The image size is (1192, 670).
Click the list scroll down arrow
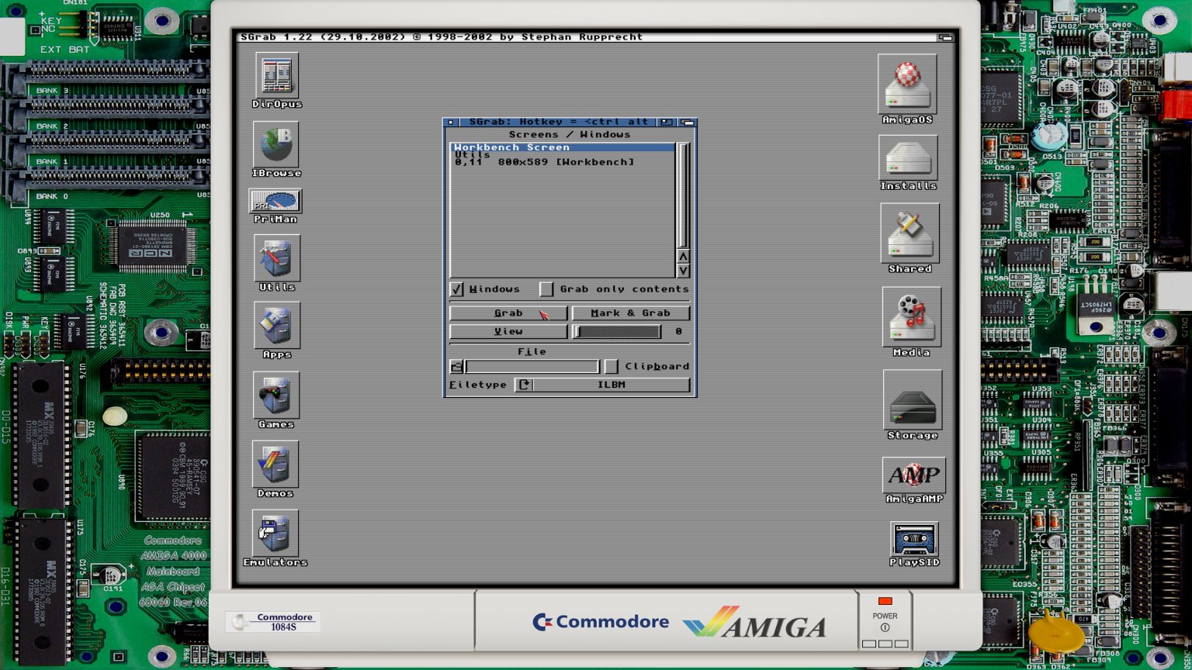[x=683, y=271]
